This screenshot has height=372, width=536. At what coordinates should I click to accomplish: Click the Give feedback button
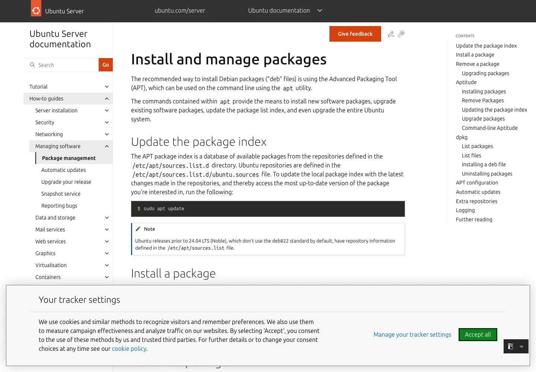click(x=355, y=34)
